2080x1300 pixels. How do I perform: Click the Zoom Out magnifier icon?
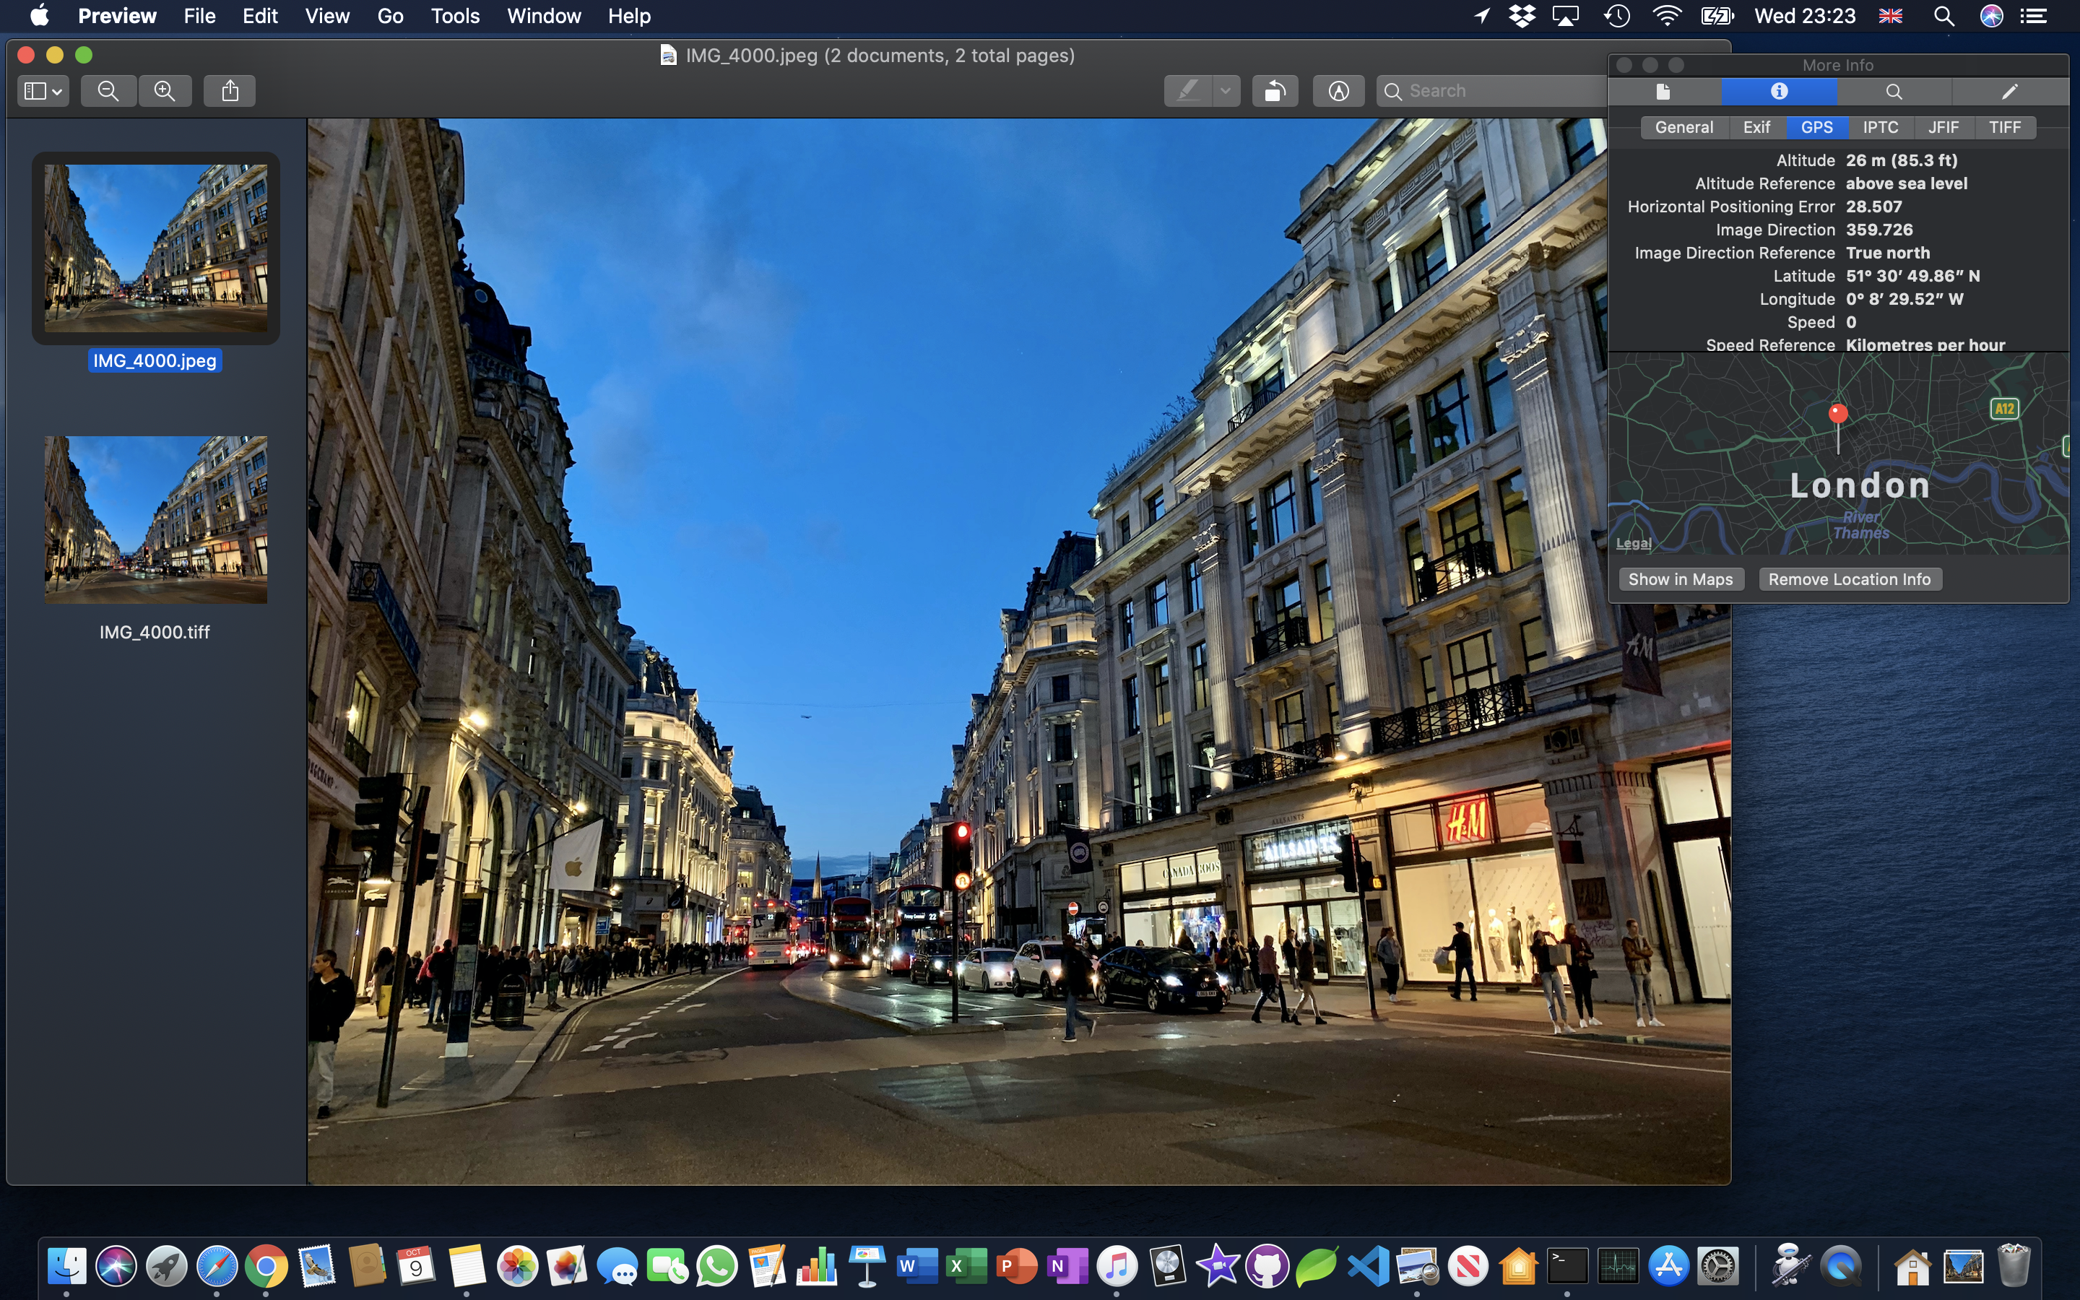[108, 91]
